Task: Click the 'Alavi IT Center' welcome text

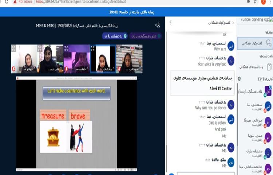Action: (x=221, y=89)
